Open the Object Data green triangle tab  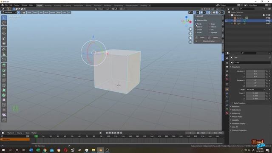click(227, 109)
